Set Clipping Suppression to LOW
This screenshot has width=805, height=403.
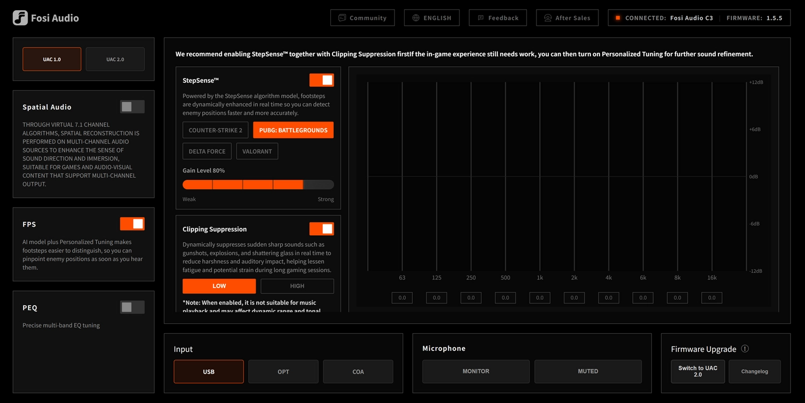click(219, 286)
